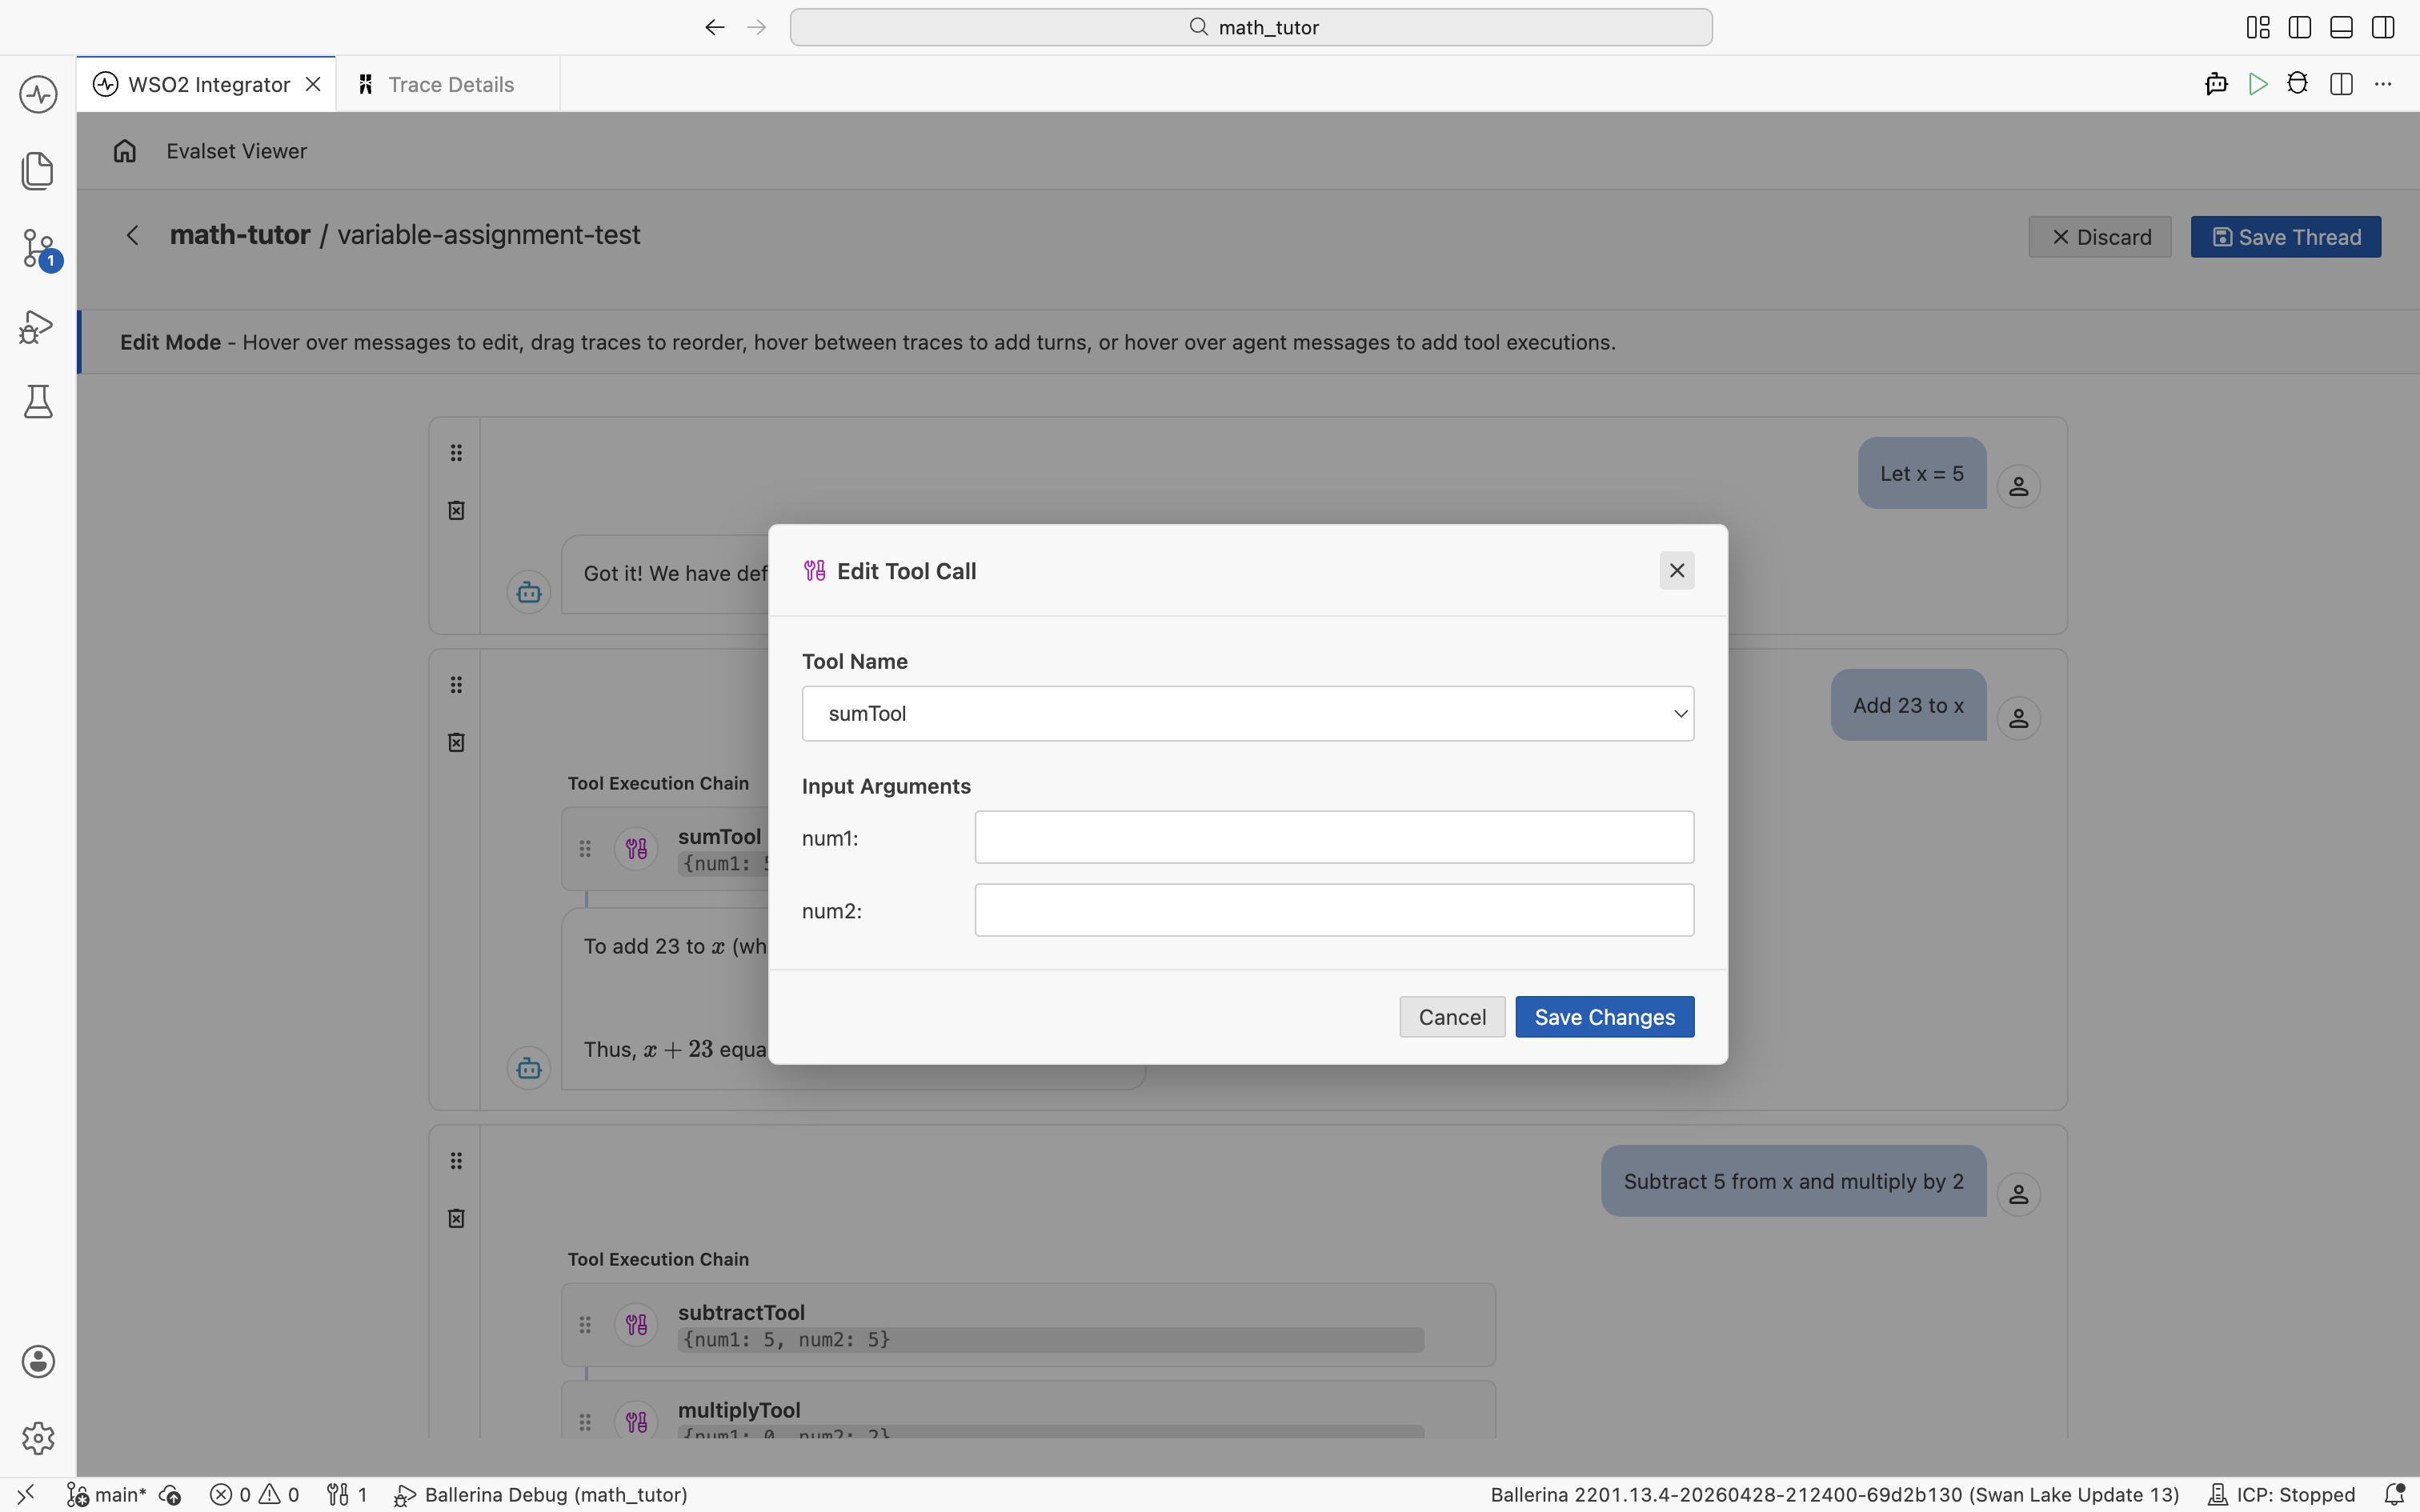
Task: Click the 'Add 23 to x' user message
Action: pos(1908,705)
